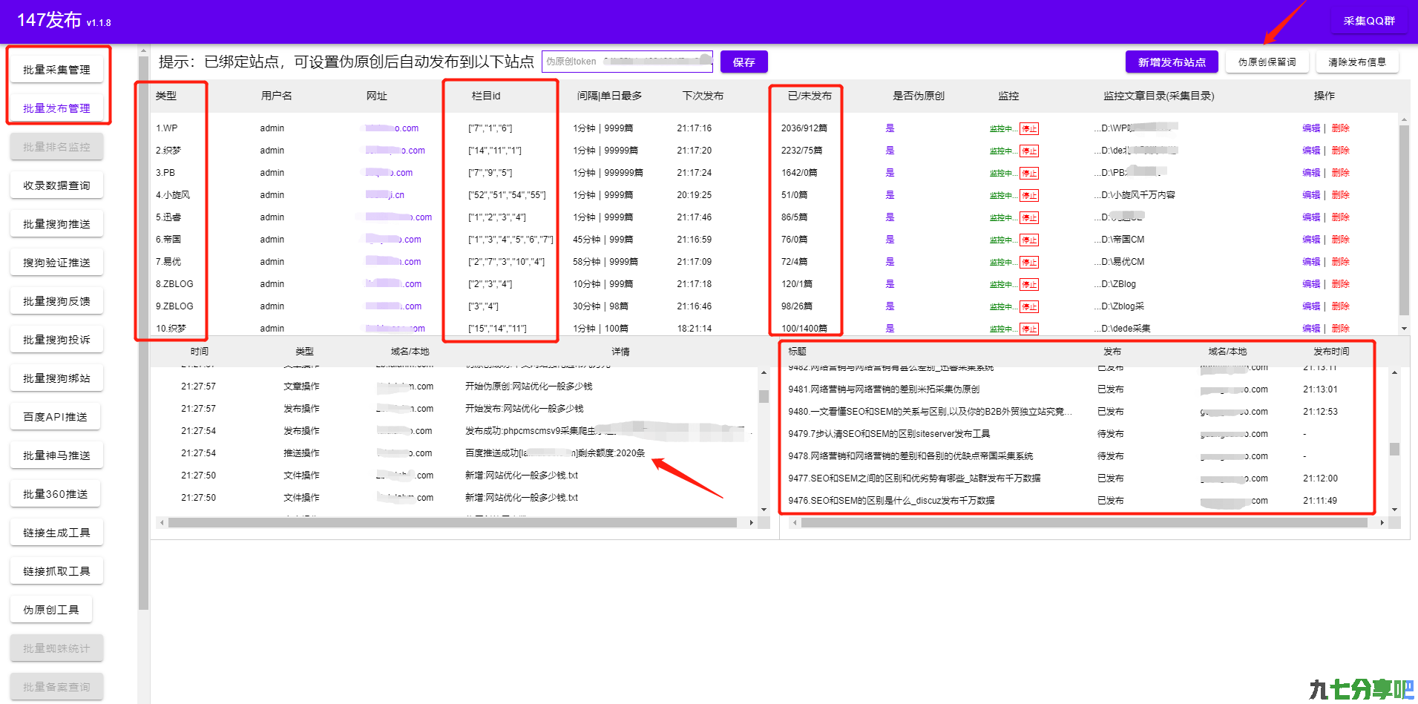Open 收录数据查询 menu item
This screenshot has height=704, width=1418.
[56, 185]
